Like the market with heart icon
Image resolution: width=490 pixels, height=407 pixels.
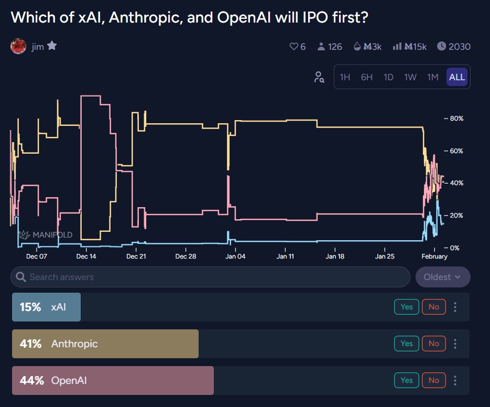[294, 47]
